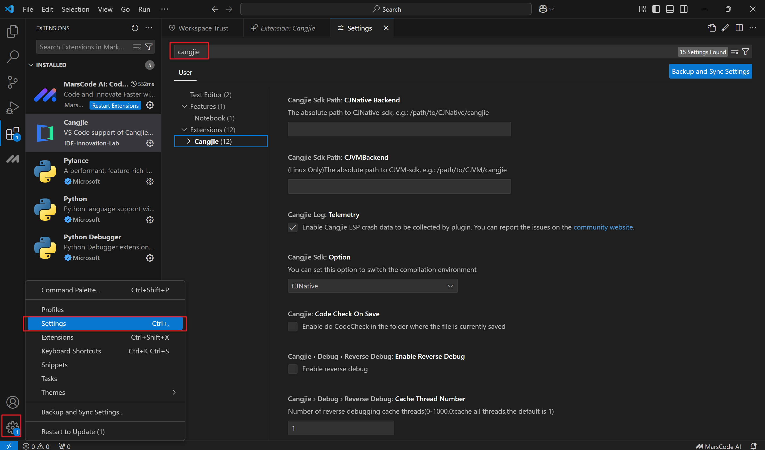Image resolution: width=765 pixels, height=450 pixels.
Task: Clear extensions search results icon
Action: pos(137,47)
